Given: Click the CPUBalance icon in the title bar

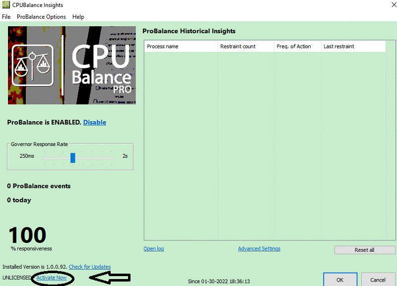Looking at the screenshot, I should (x=6, y=5).
